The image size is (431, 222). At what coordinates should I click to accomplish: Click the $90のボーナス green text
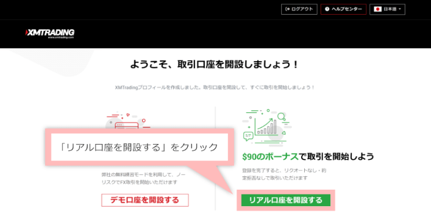click(x=270, y=157)
